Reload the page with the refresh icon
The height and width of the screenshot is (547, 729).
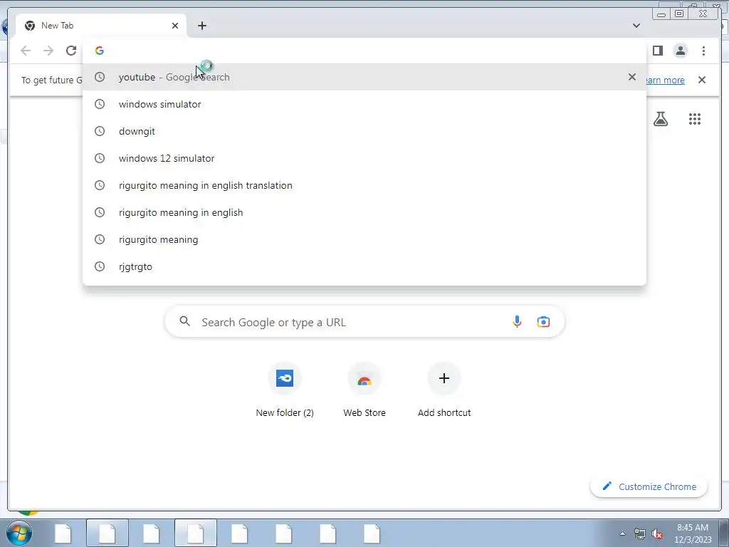click(x=71, y=51)
